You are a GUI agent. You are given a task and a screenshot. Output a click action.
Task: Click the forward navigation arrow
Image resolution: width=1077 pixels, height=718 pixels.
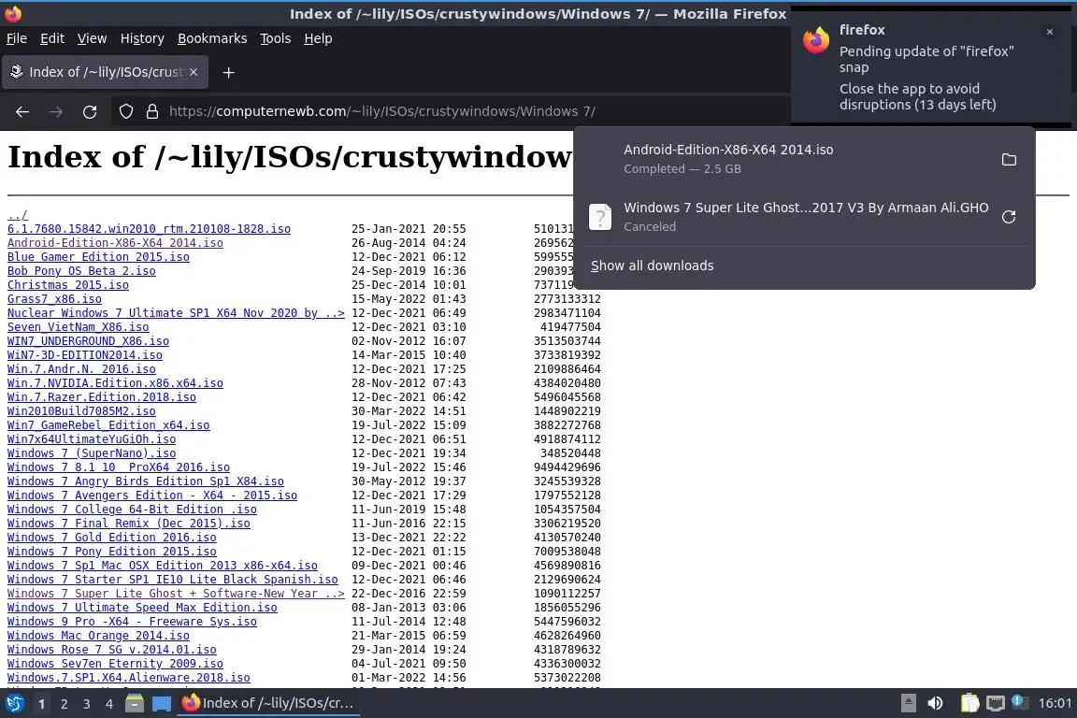coord(56,111)
